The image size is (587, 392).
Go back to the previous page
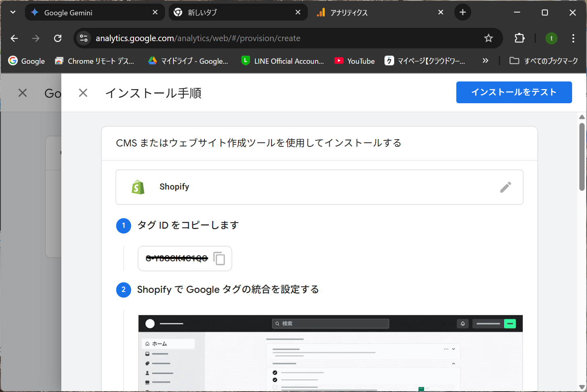click(x=15, y=38)
